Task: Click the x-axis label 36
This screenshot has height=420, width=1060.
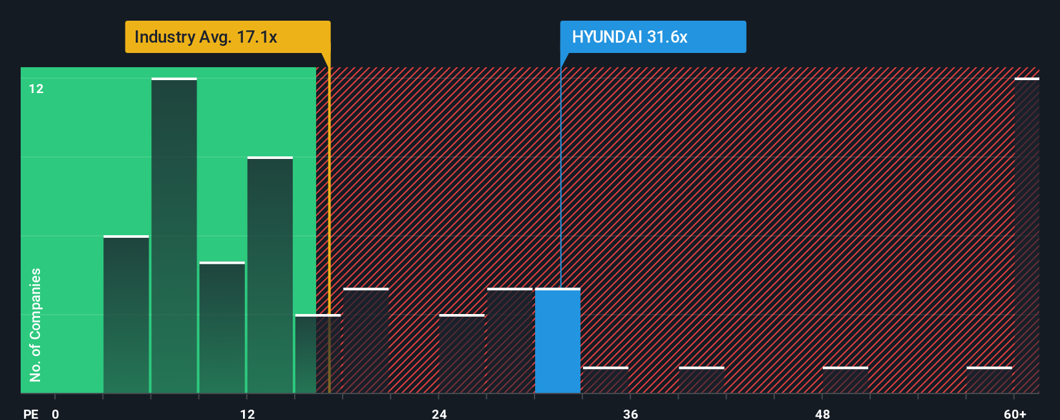Action: 630,414
